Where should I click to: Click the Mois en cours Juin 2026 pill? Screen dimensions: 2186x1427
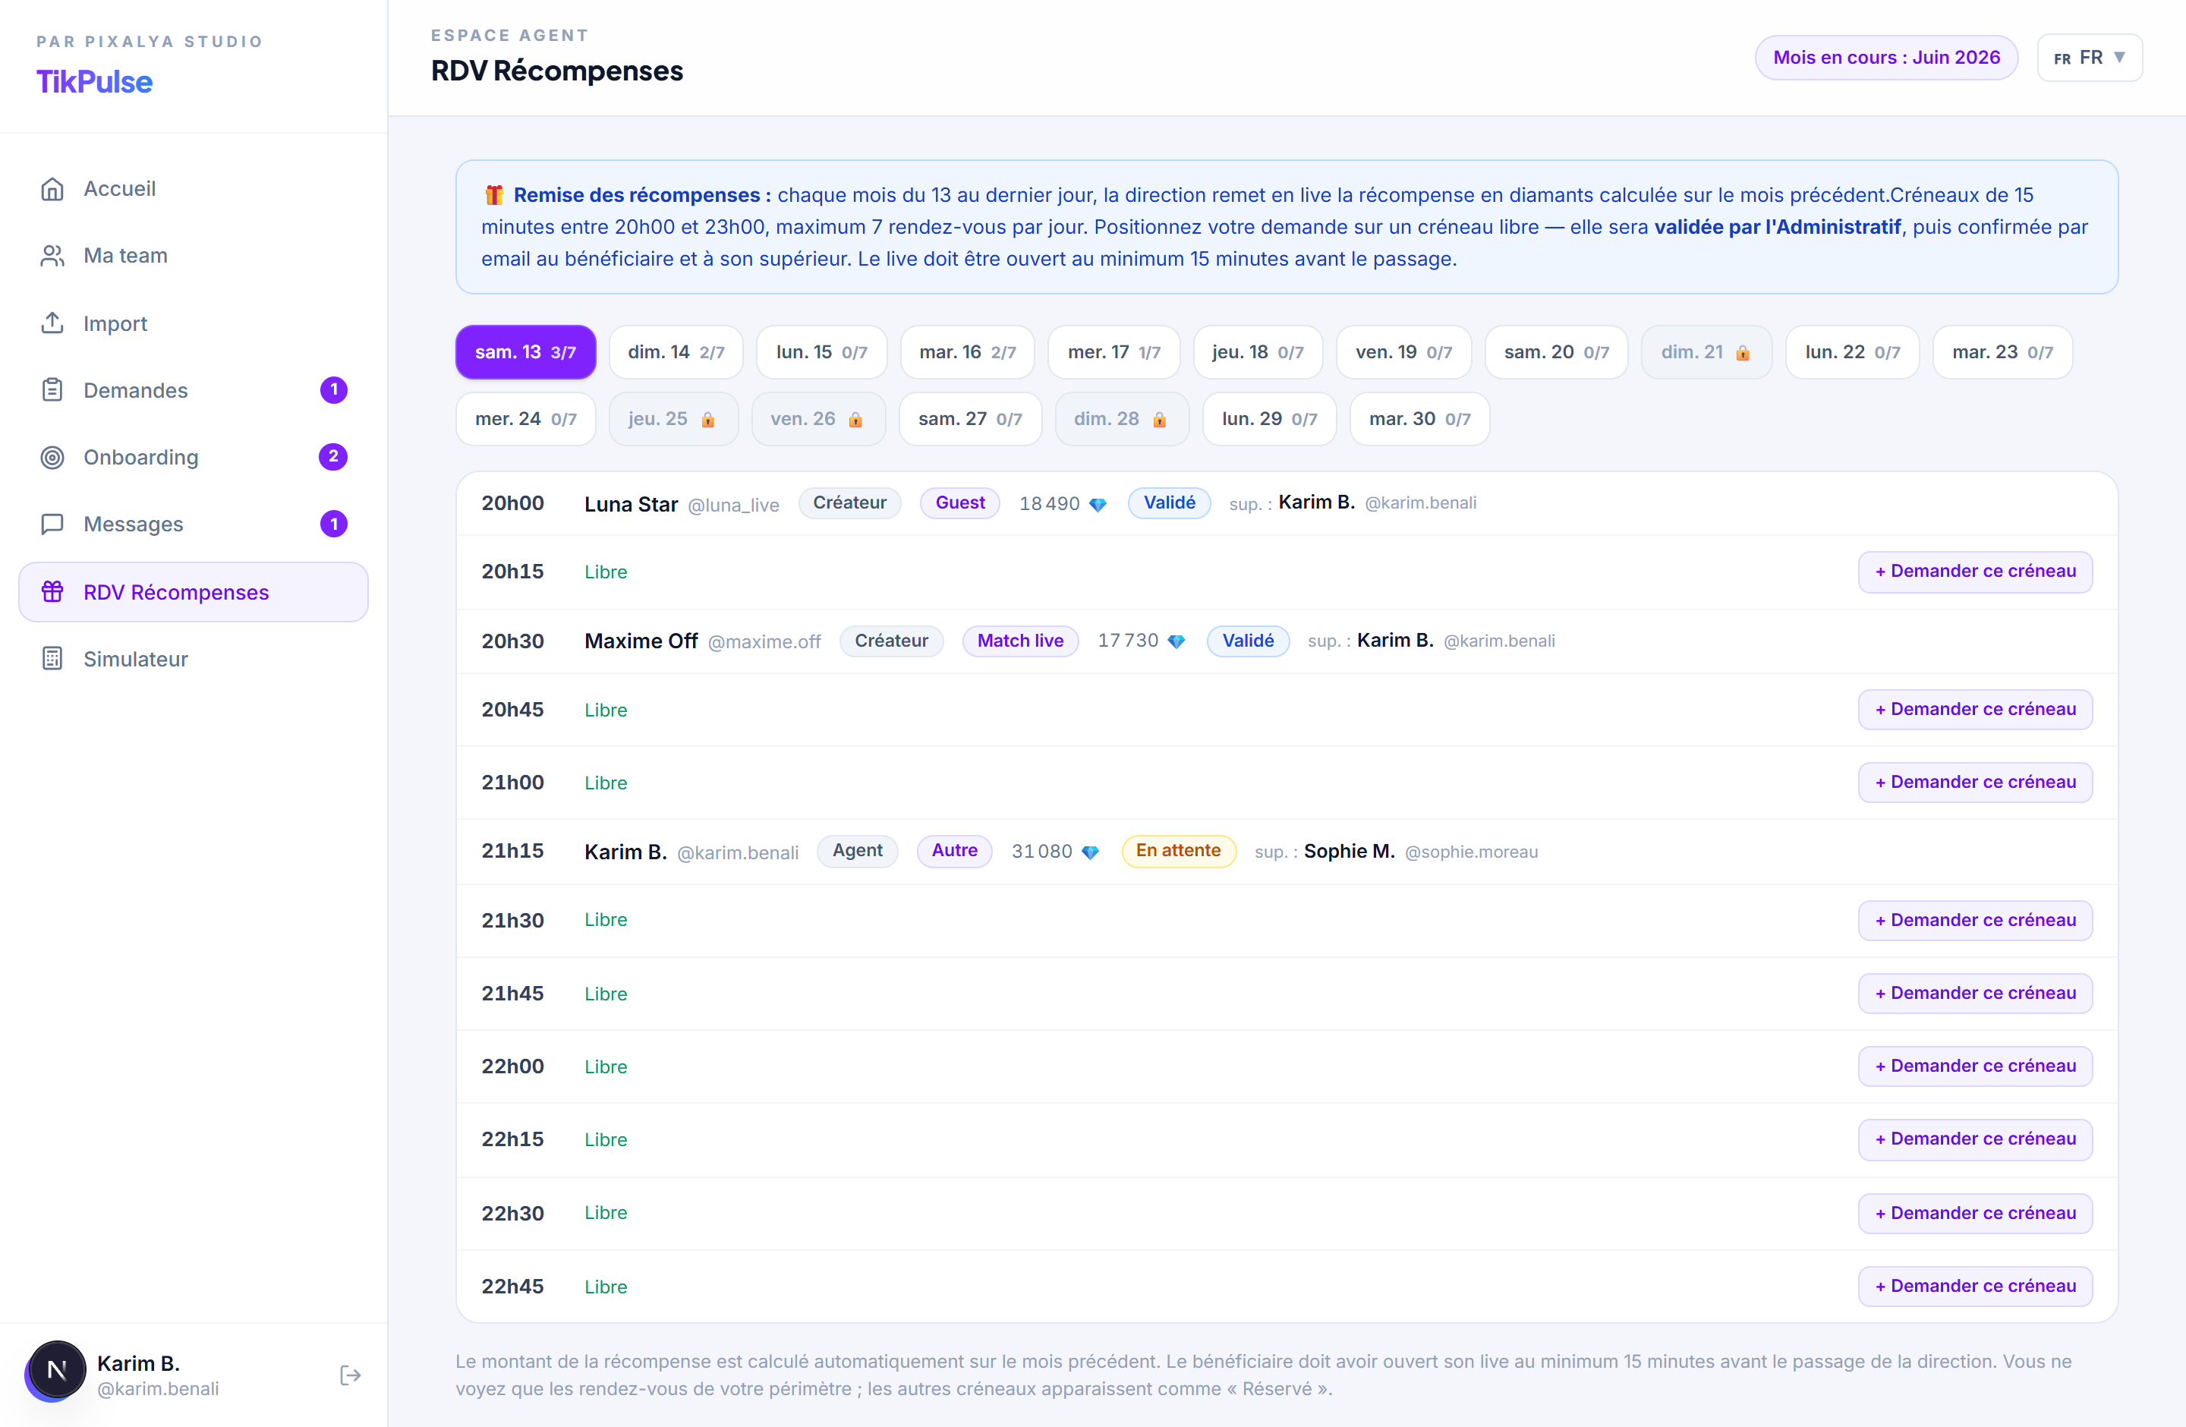point(1885,58)
